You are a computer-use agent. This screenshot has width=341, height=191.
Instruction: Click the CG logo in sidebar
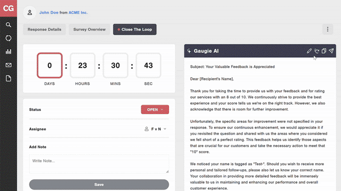[x=8, y=8]
